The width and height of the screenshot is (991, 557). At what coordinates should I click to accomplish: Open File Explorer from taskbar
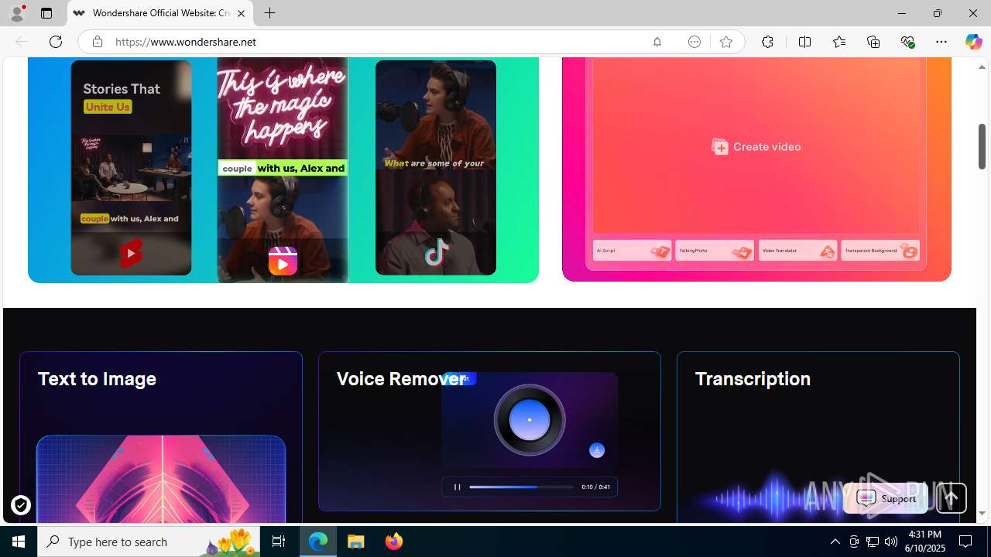pyautogui.click(x=356, y=542)
